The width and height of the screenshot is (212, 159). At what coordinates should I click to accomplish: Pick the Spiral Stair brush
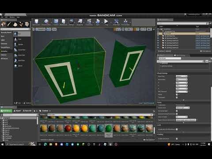click(x=22, y=61)
